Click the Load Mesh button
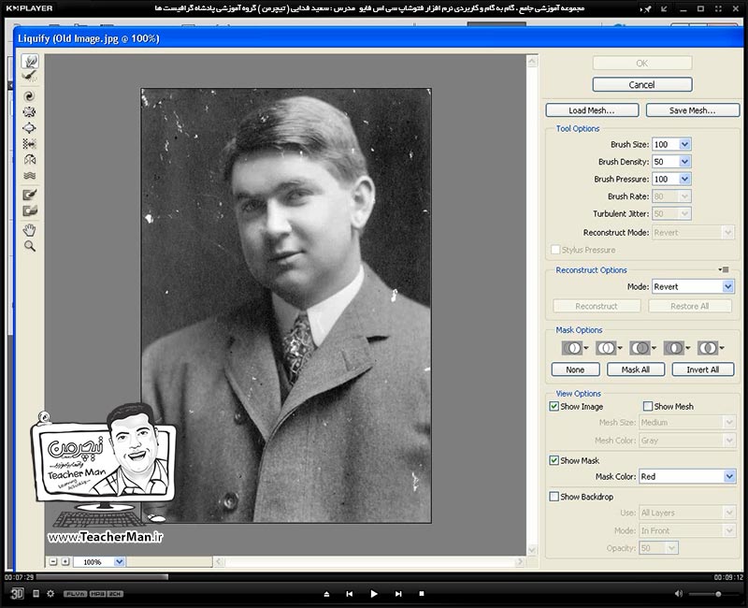The image size is (748, 608). (592, 110)
